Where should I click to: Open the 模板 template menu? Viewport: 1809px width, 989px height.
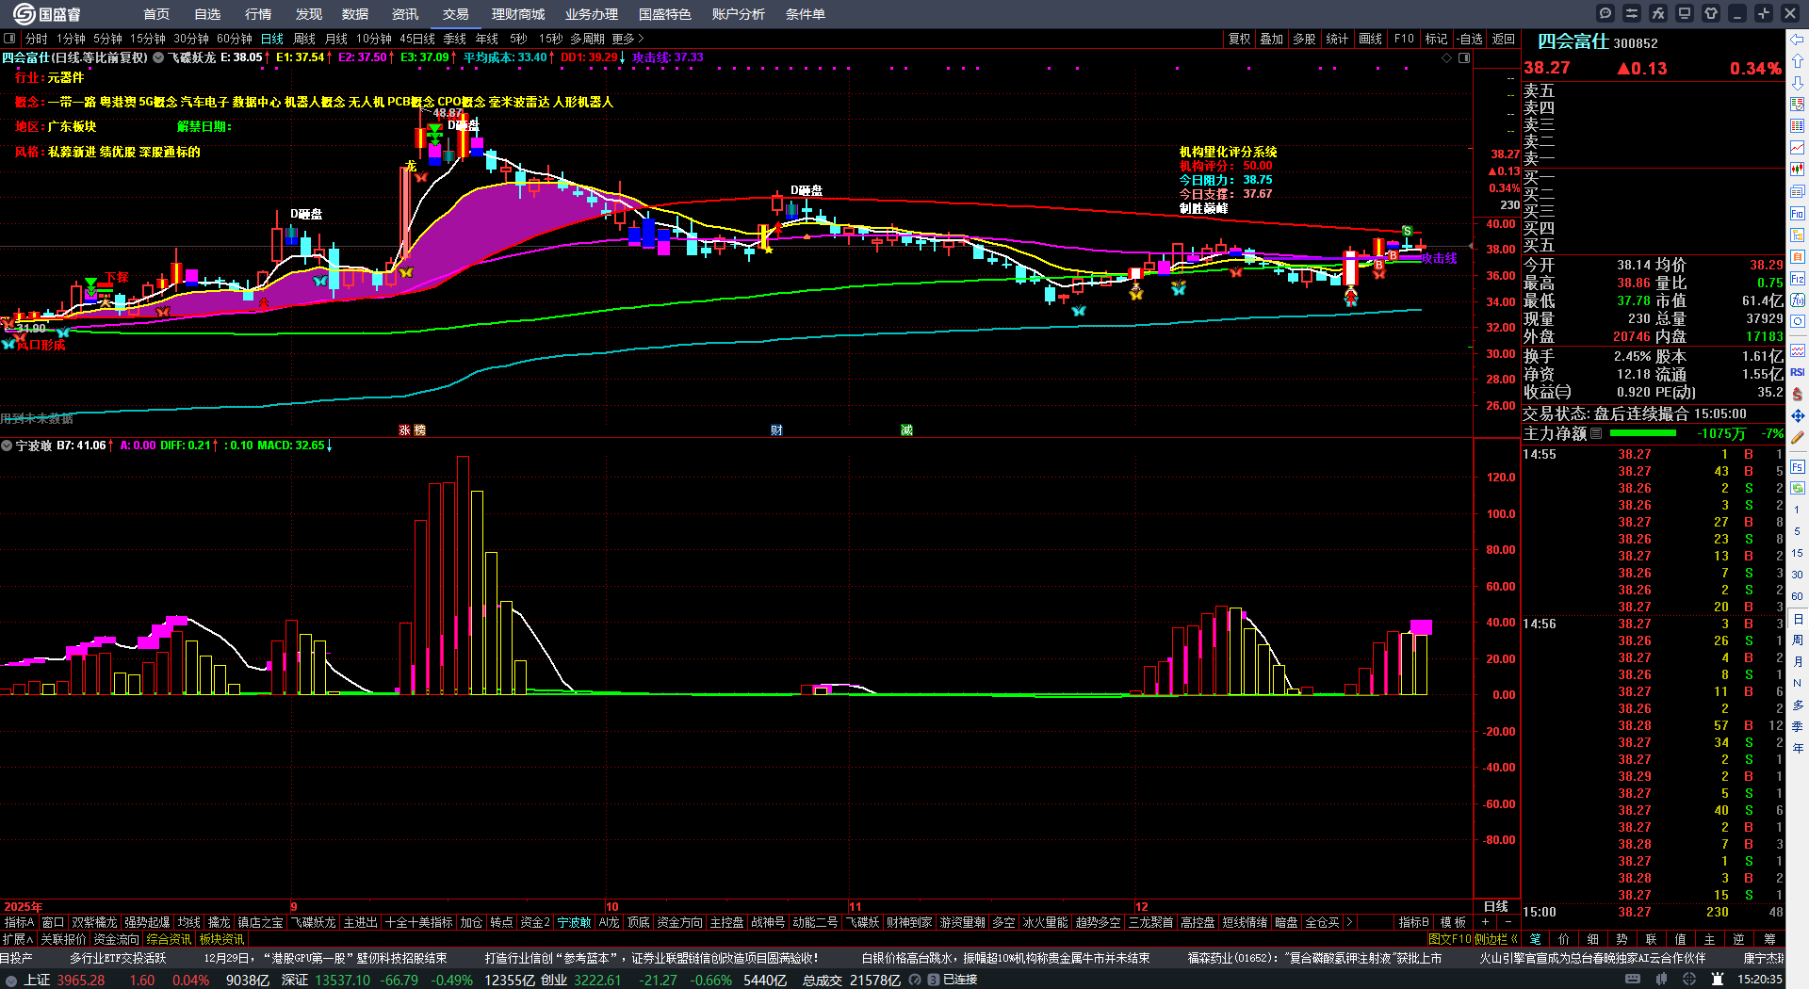(x=1453, y=922)
